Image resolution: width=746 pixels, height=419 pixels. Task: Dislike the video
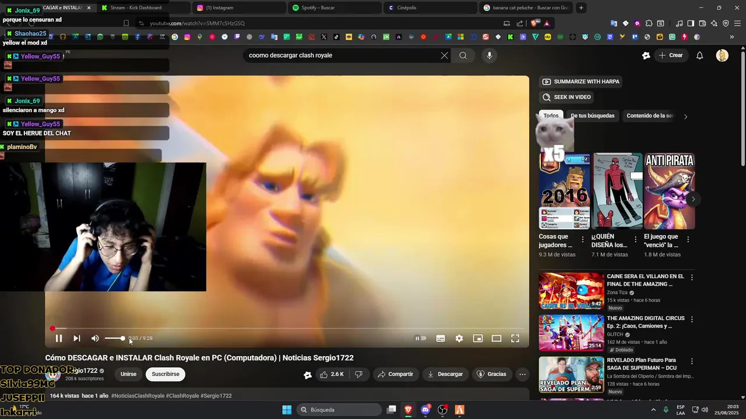click(359, 374)
